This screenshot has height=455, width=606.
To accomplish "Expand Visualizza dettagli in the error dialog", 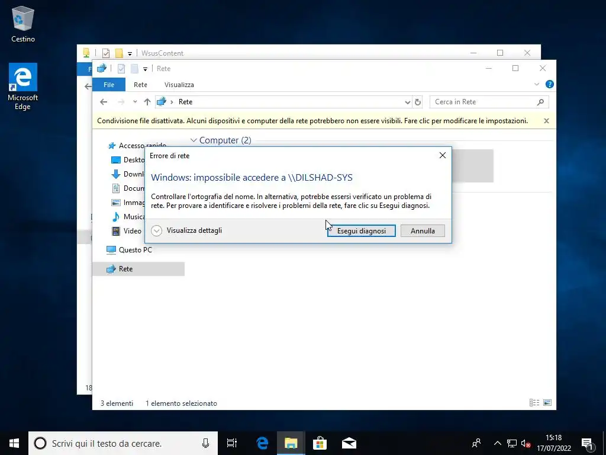I will coord(186,230).
